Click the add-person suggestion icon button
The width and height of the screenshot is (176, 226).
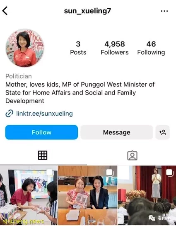(163, 132)
